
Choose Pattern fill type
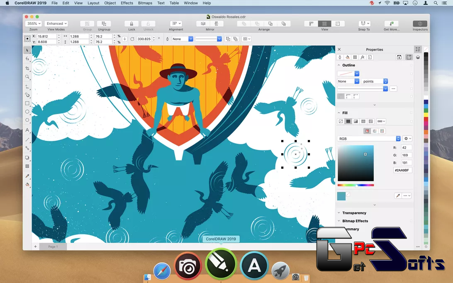[363, 121]
